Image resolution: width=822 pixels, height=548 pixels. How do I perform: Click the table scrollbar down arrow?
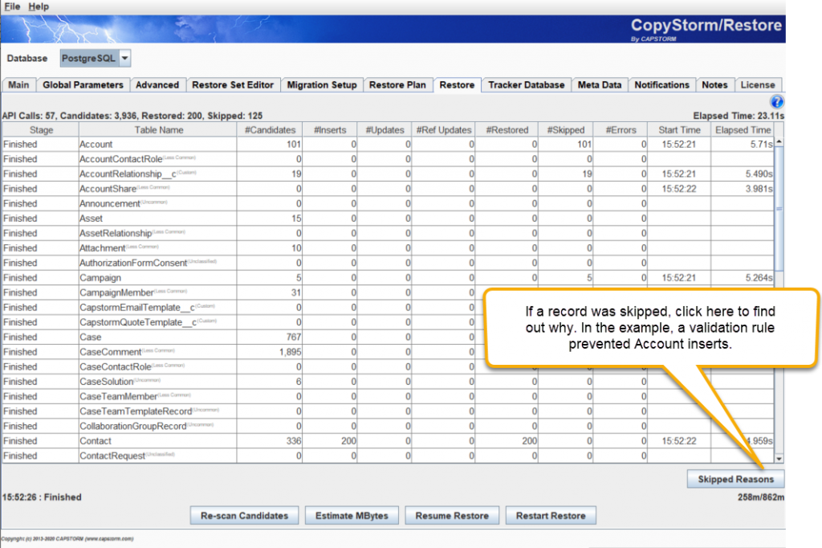[x=779, y=458]
